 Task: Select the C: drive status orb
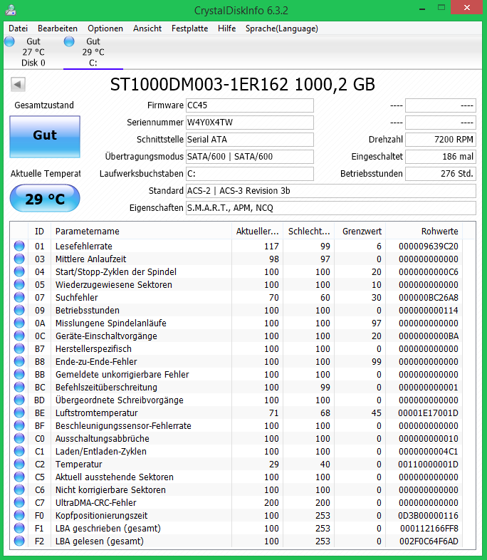click(69, 41)
